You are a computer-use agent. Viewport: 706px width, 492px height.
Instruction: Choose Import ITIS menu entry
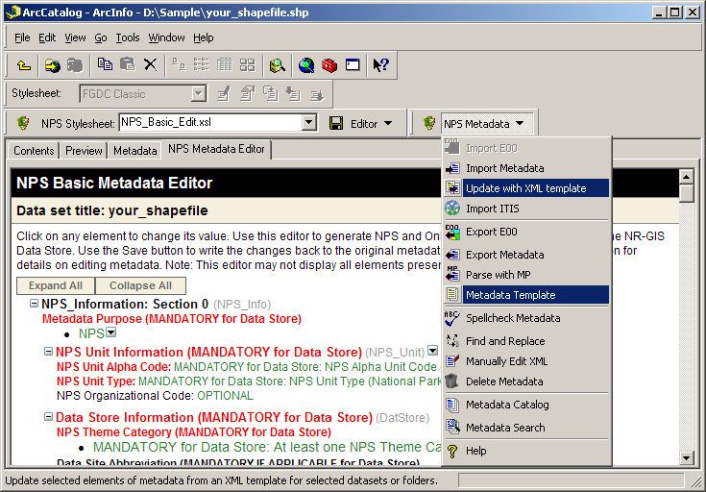click(x=526, y=209)
